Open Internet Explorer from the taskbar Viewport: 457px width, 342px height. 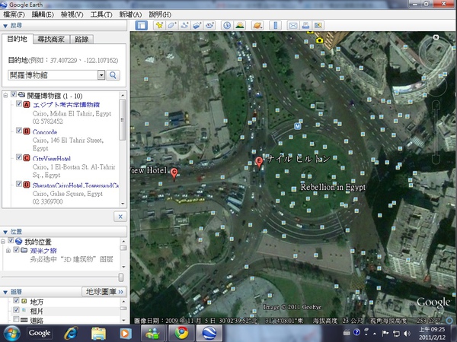click(72, 333)
